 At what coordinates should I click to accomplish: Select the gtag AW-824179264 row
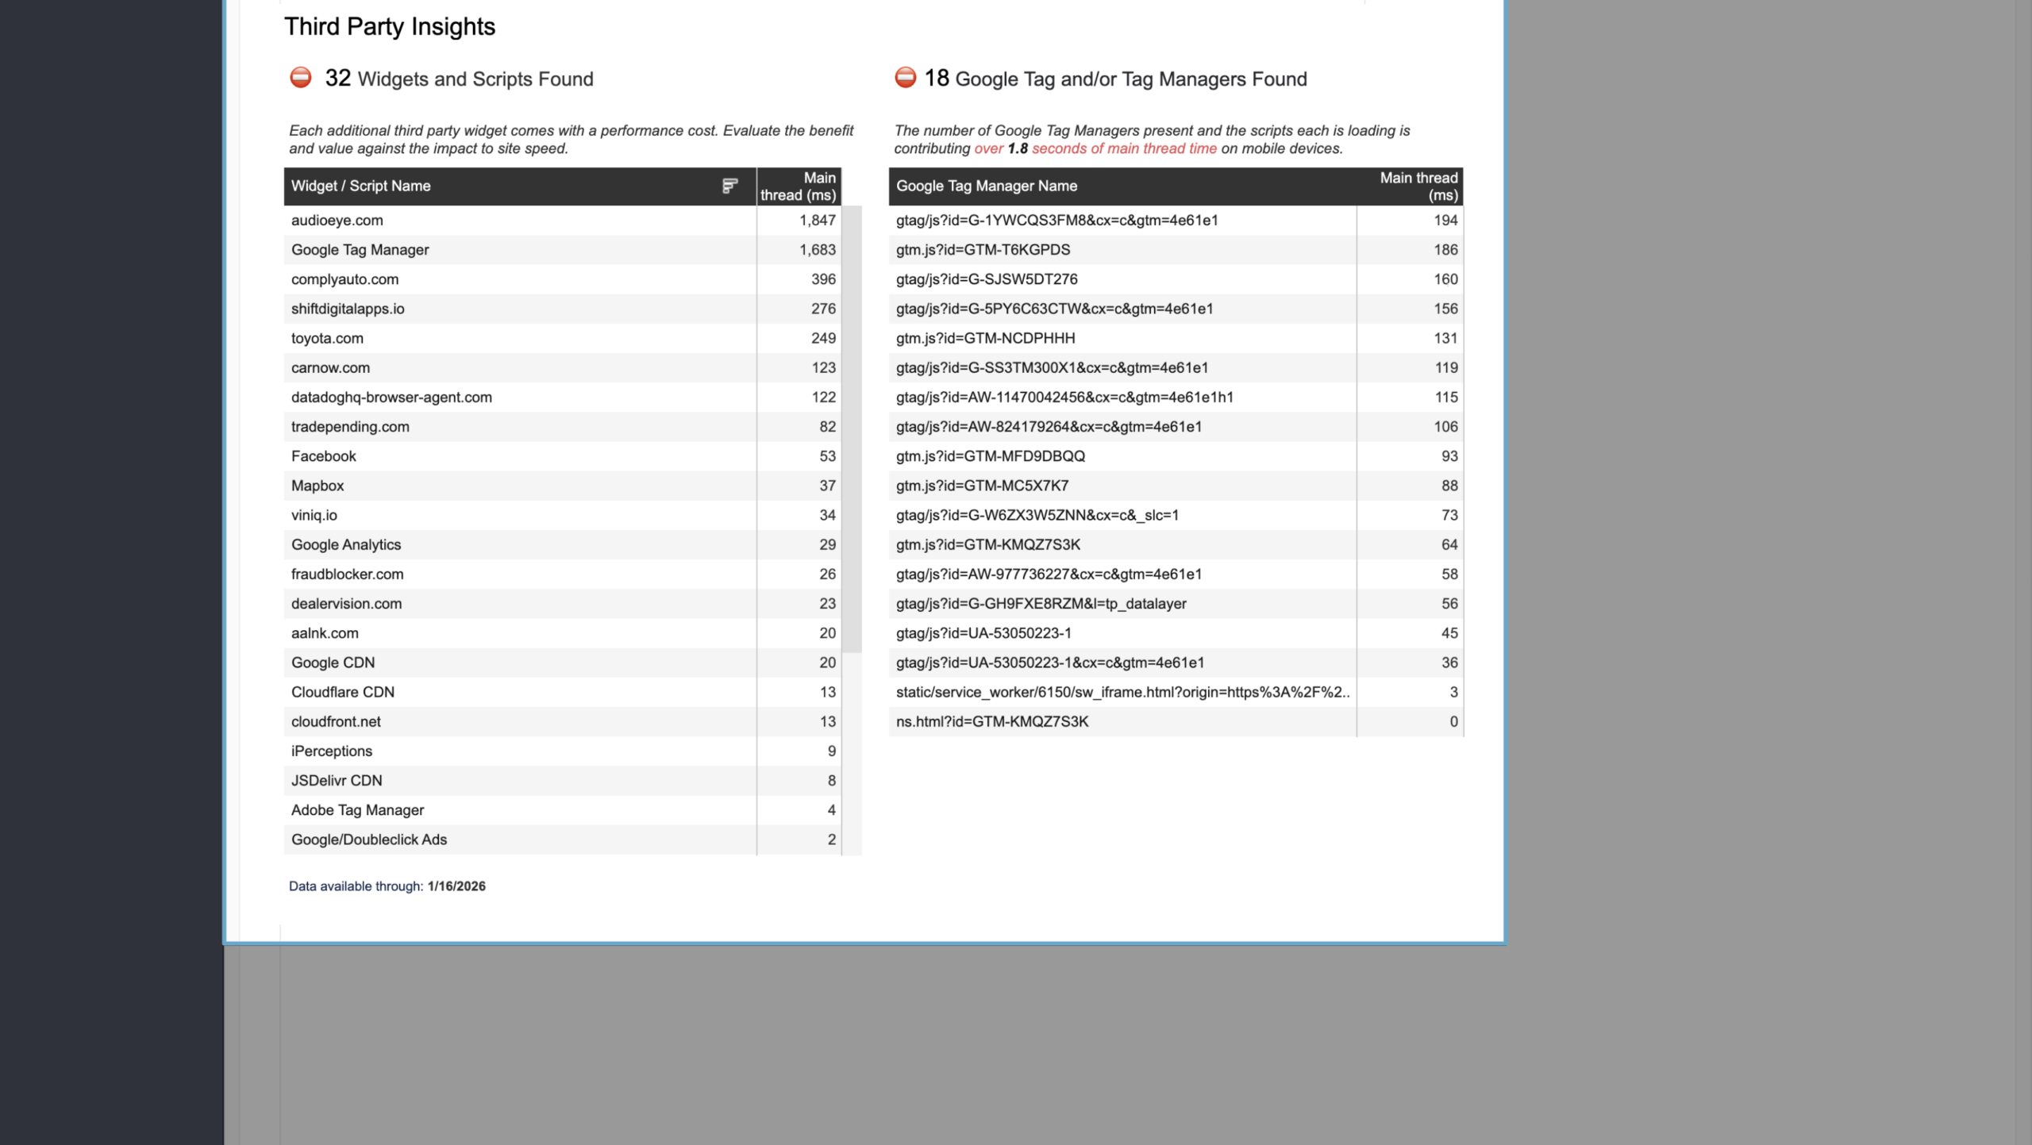coord(1176,427)
